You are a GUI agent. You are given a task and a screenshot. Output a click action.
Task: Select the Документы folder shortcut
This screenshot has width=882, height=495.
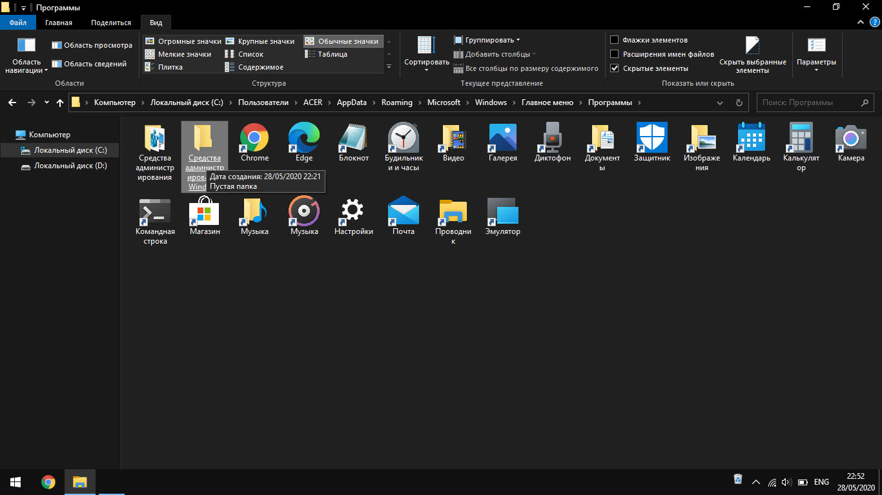point(602,147)
